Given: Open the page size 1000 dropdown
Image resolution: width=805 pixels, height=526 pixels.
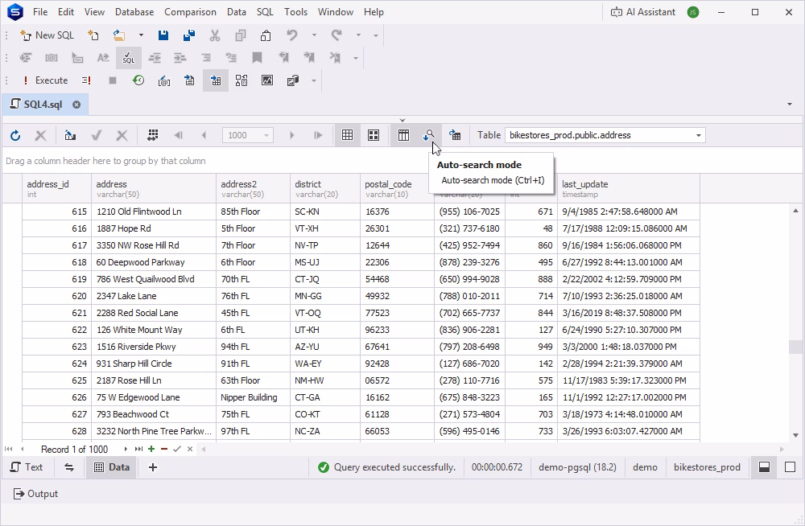Looking at the screenshot, I should pos(266,135).
